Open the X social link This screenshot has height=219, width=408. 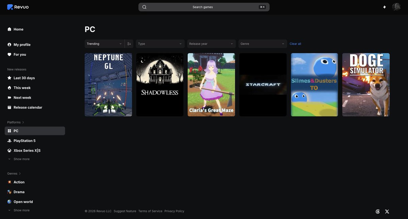click(387, 212)
